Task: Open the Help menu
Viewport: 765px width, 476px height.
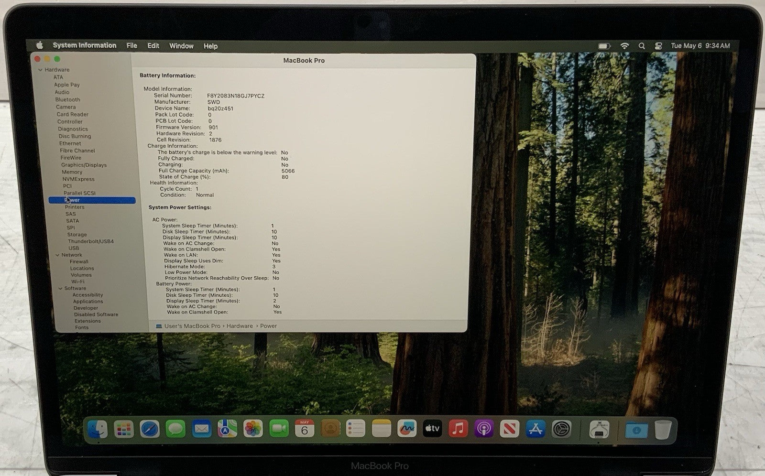Action: click(x=210, y=46)
